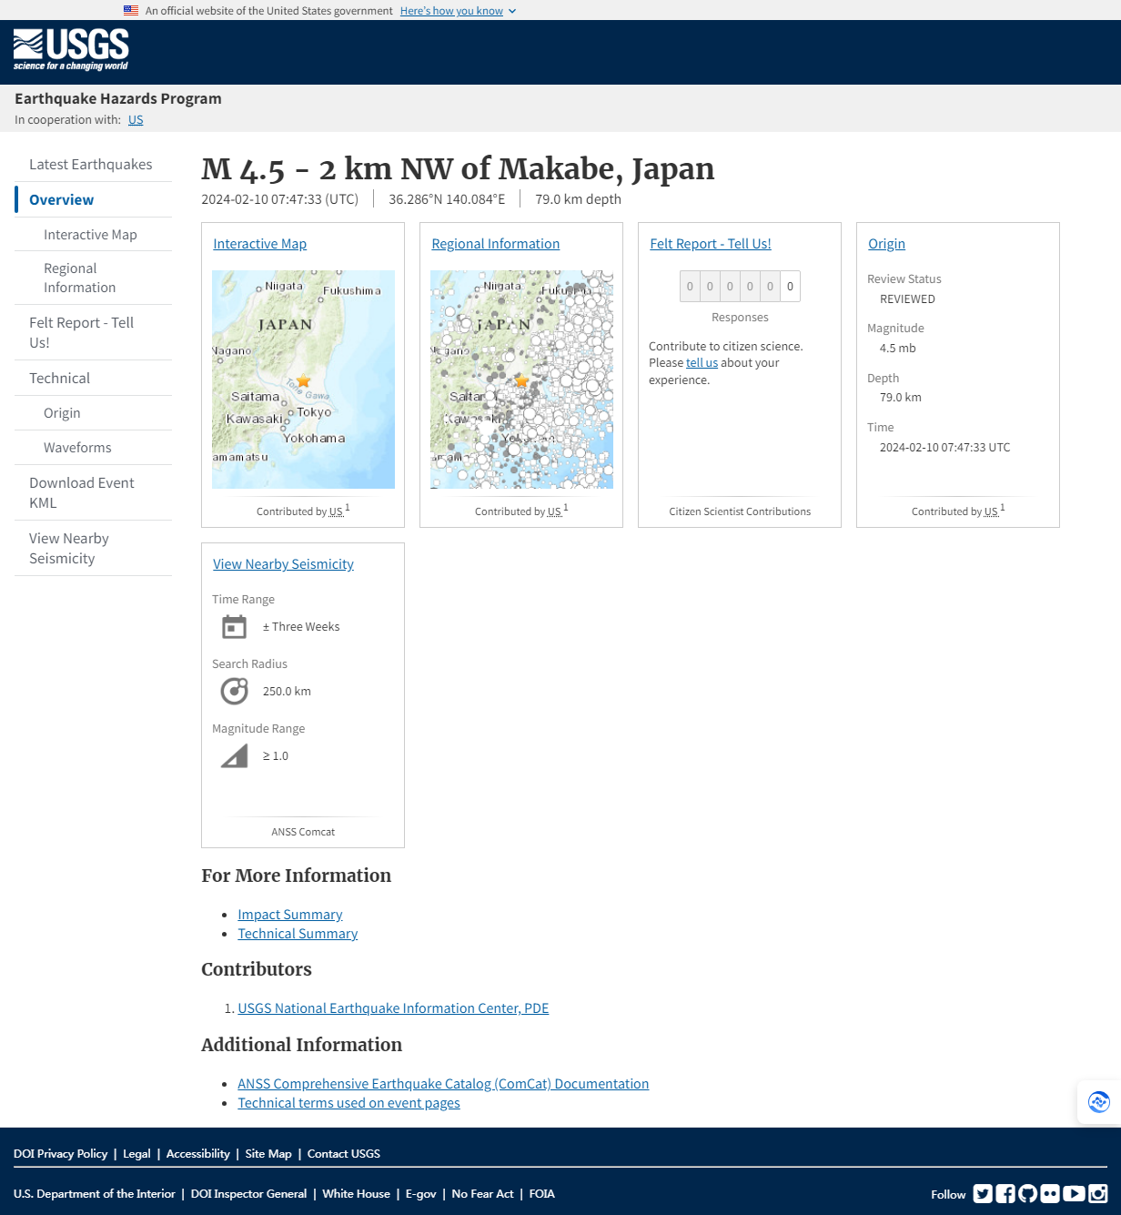
Task: Click Download Event KML in sidebar
Action: pos(81,493)
